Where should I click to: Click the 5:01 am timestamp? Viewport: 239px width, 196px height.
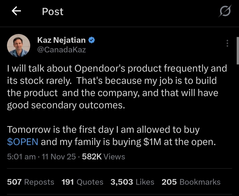point(21,157)
